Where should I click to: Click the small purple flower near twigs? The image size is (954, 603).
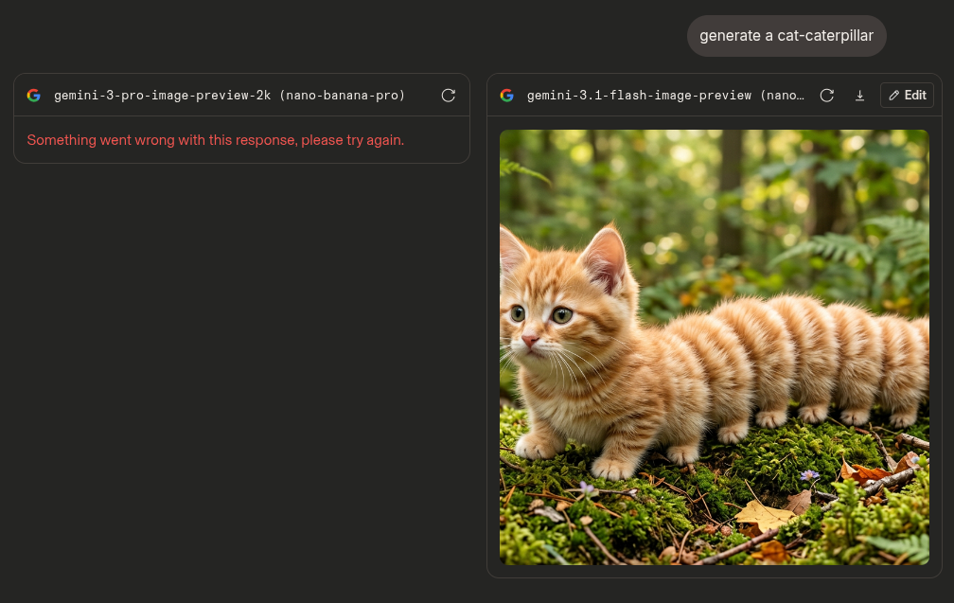click(x=808, y=474)
